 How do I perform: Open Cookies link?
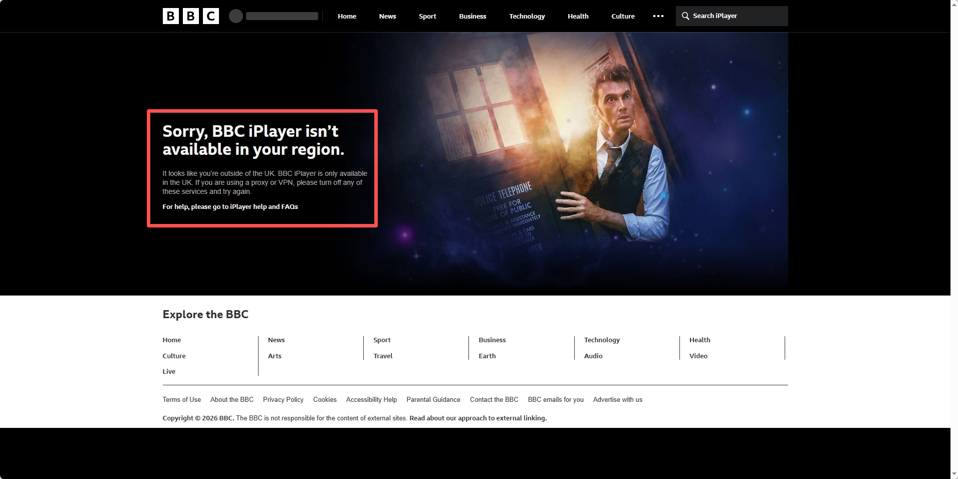325,399
